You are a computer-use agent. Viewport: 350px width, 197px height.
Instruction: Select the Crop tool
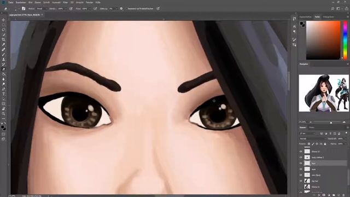3,39
